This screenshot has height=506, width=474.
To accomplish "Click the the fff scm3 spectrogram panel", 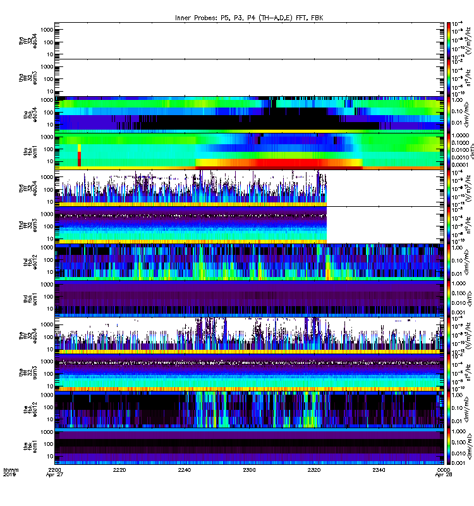I will pyautogui.click(x=249, y=373).
